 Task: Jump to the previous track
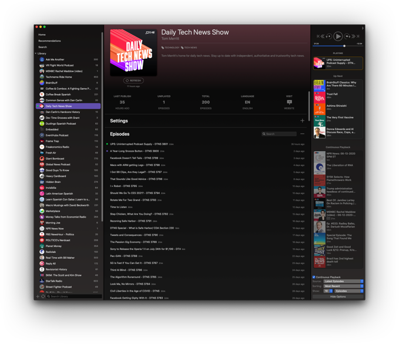318,36
